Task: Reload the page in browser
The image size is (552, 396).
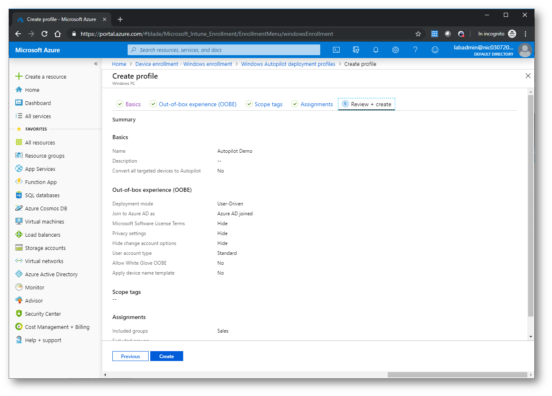Action: tap(44, 34)
